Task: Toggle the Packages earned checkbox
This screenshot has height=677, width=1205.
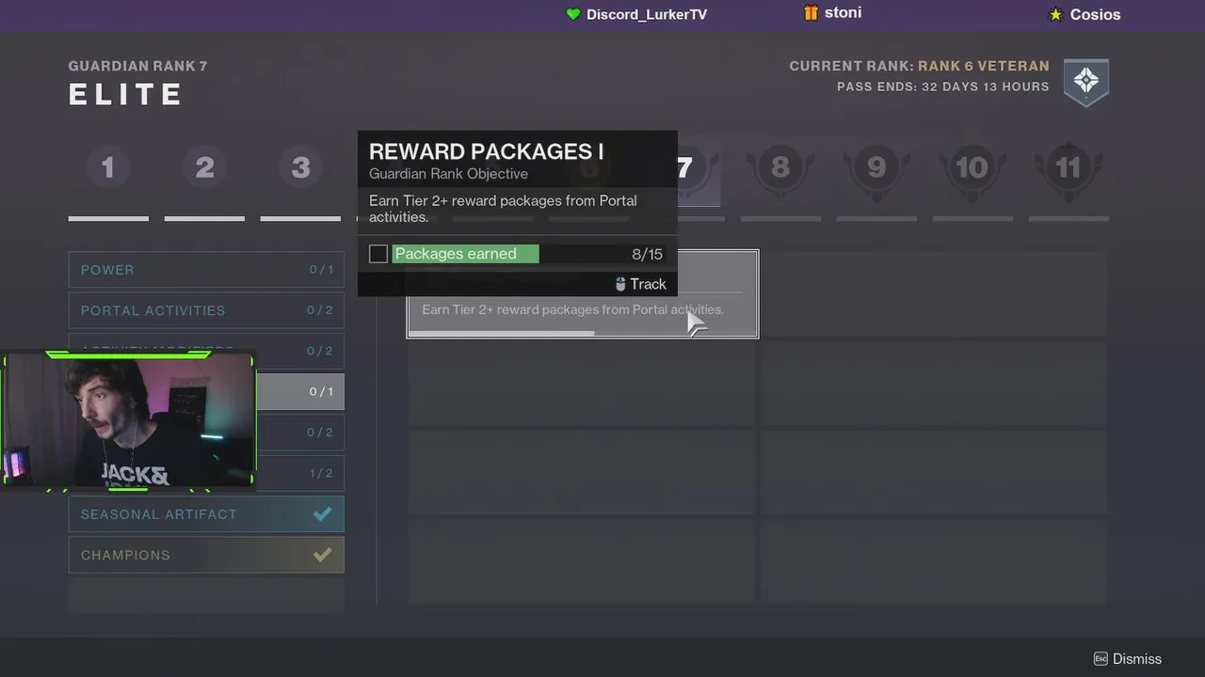Action: coord(378,254)
